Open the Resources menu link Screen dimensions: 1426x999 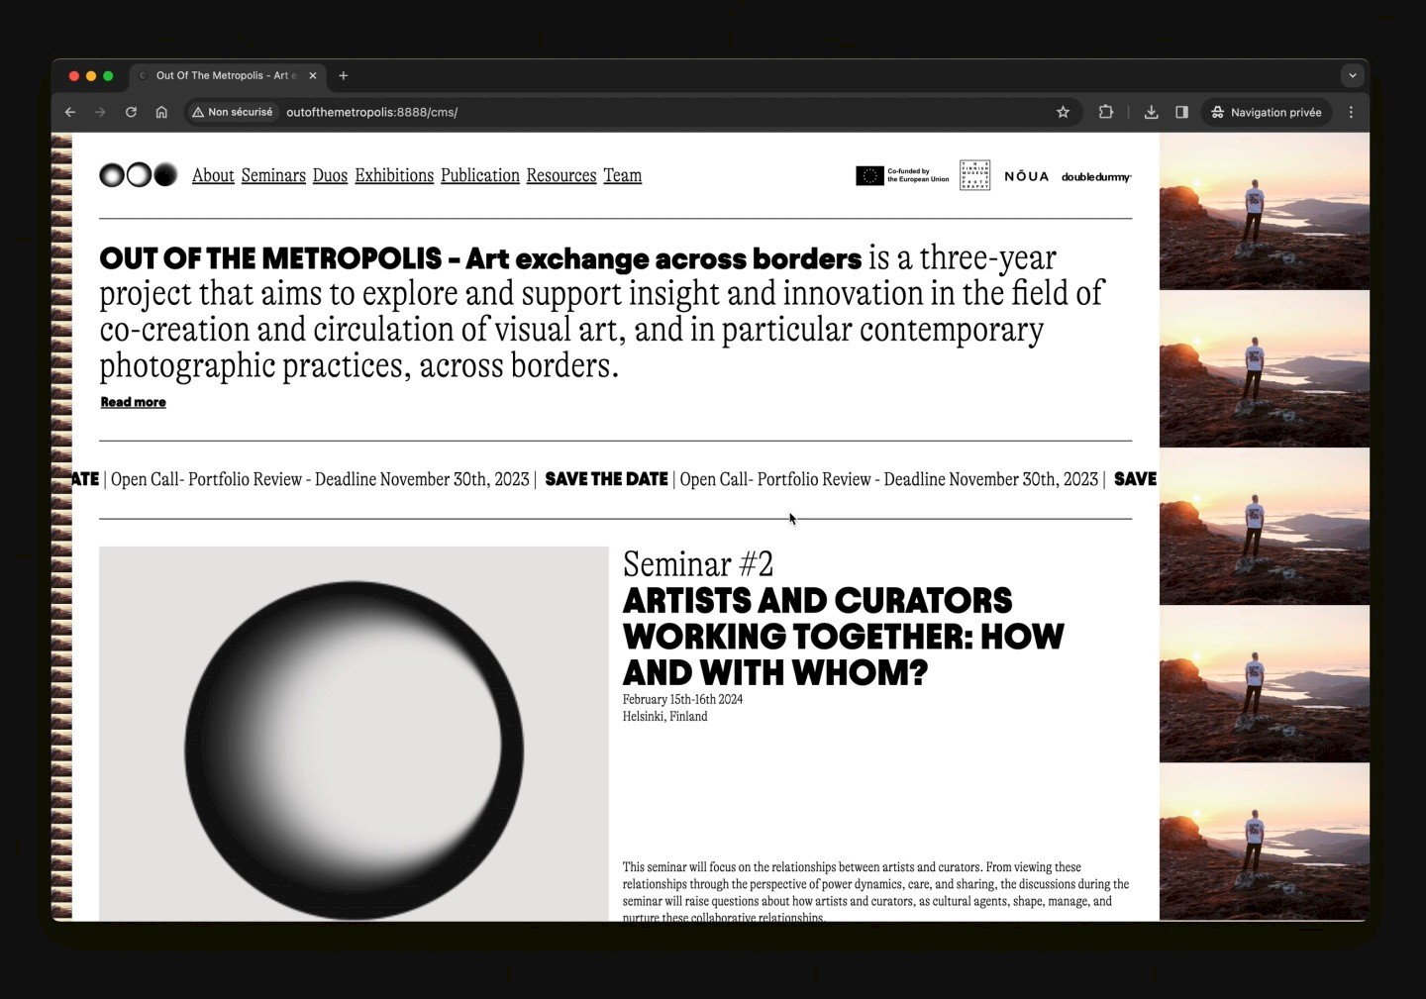click(x=561, y=175)
